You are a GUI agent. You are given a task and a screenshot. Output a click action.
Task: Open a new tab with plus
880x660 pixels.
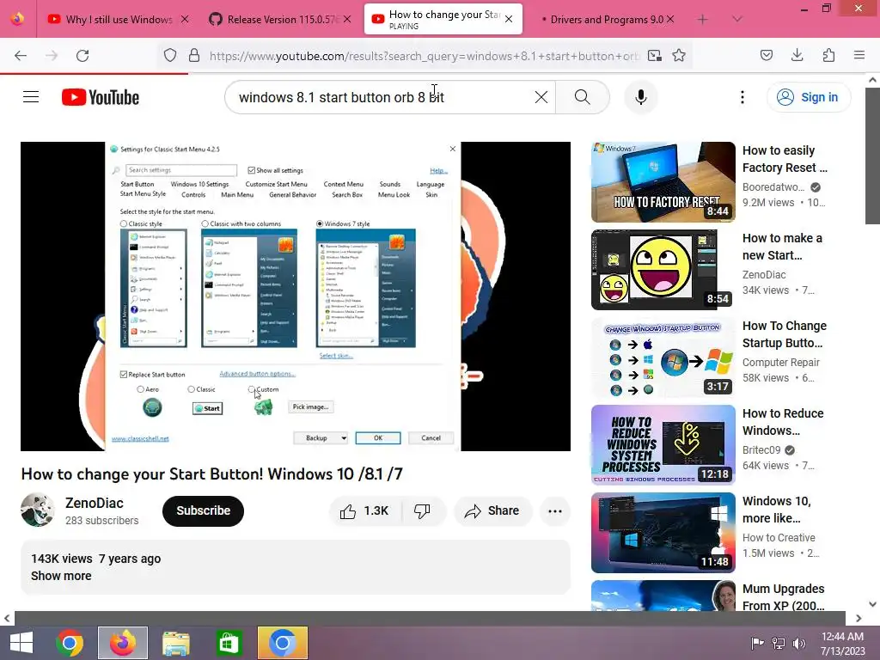(702, 19)
